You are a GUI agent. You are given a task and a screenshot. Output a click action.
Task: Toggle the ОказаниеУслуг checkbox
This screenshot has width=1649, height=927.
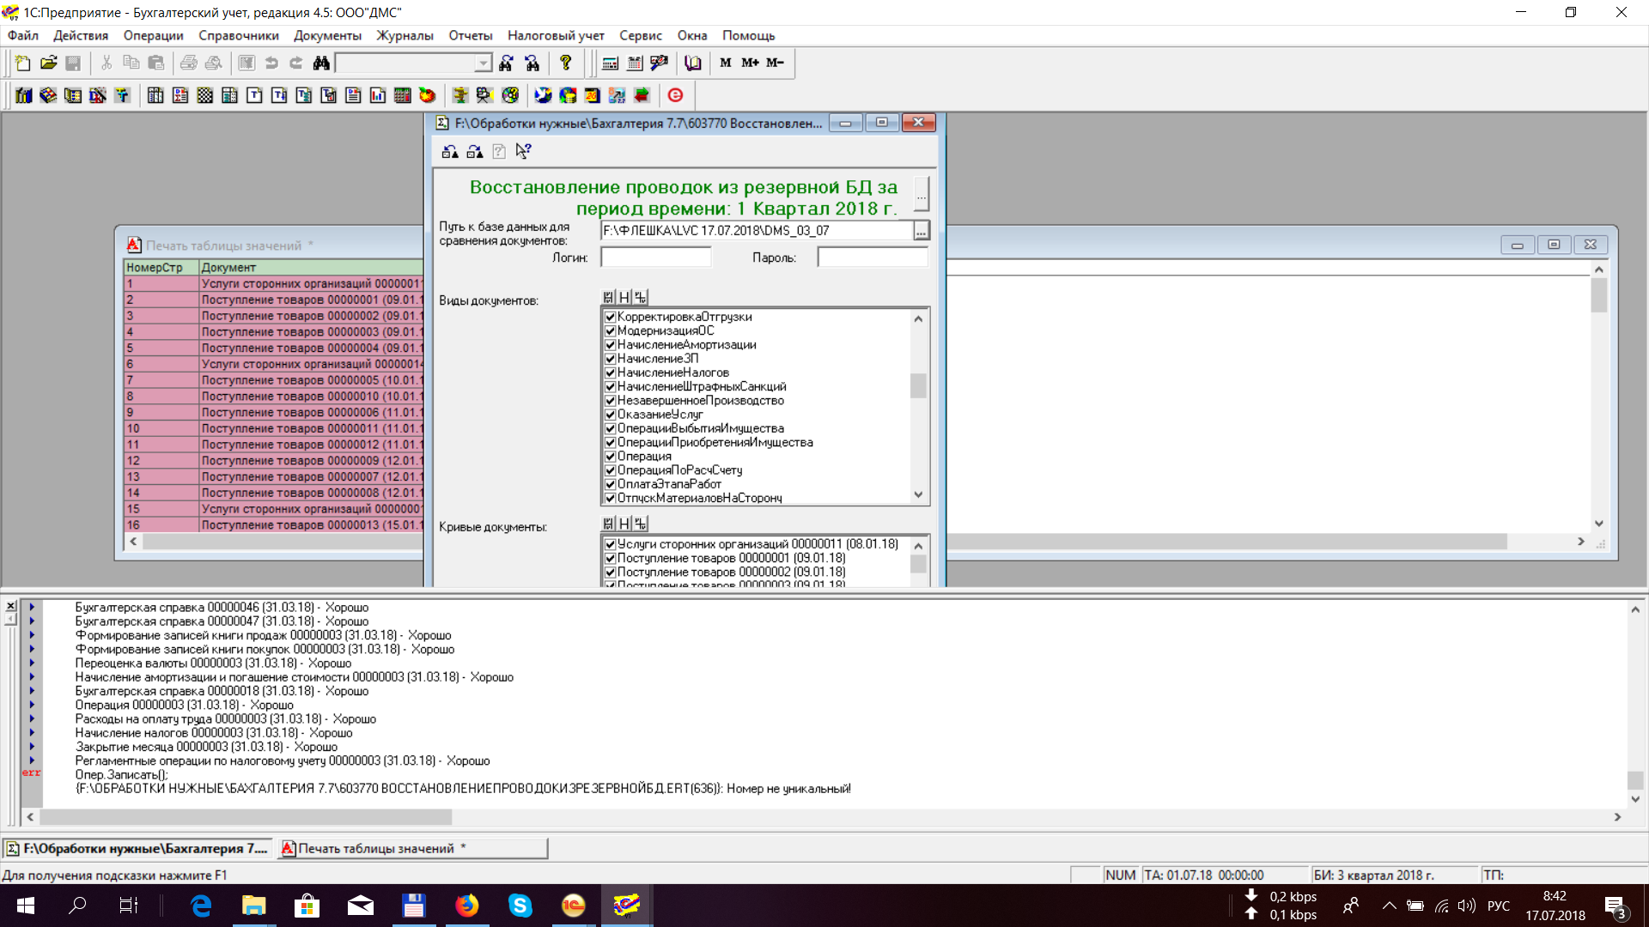(611, 415)
